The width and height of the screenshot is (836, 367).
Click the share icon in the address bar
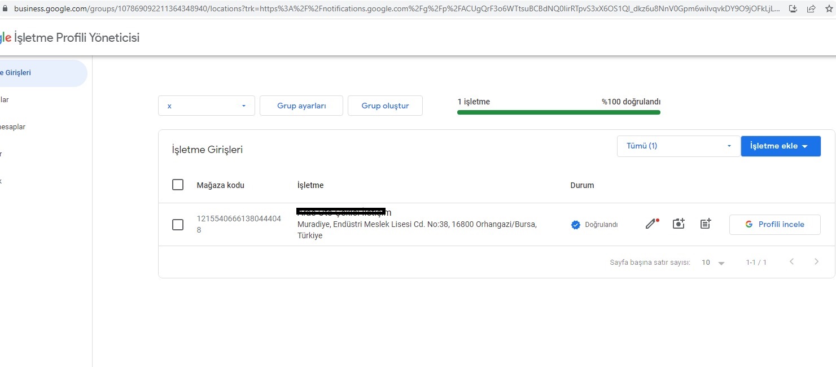pos(811,8)
